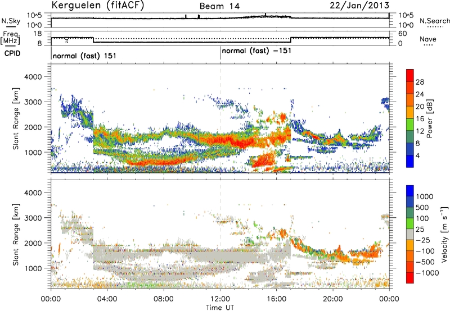Click the 'Velocity [m s-1]' colorbar label
This screenshot has height=311, width=450.
click(444, 234)
